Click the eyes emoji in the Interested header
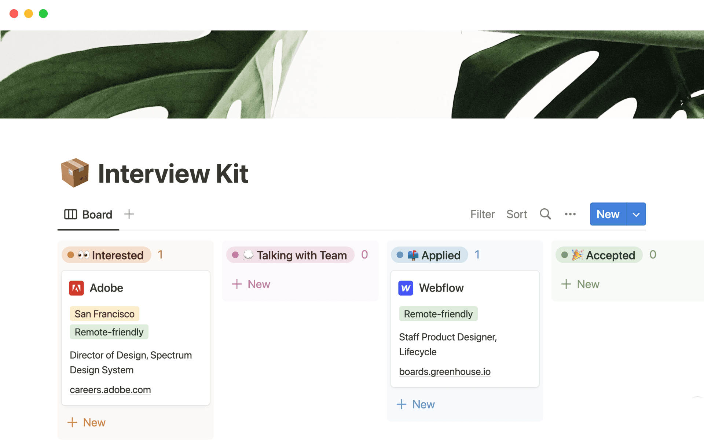704x440 pixels. 83,255
